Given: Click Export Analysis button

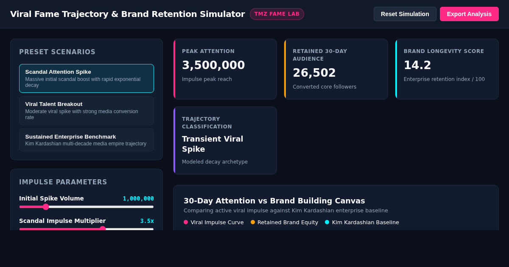Looking at the screenshot, I should coord(469,14).
